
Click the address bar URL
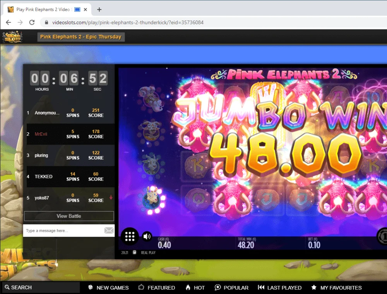click(x=128, y=22)
